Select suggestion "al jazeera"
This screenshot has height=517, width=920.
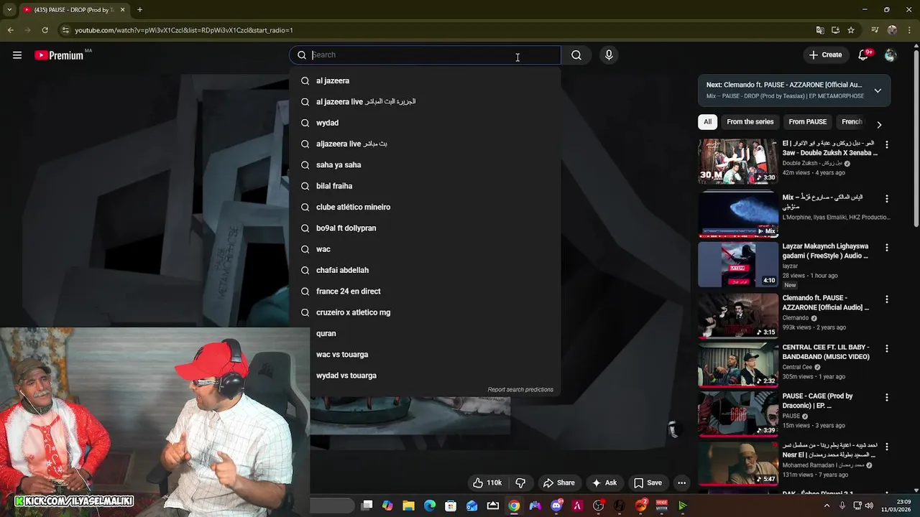425,80
